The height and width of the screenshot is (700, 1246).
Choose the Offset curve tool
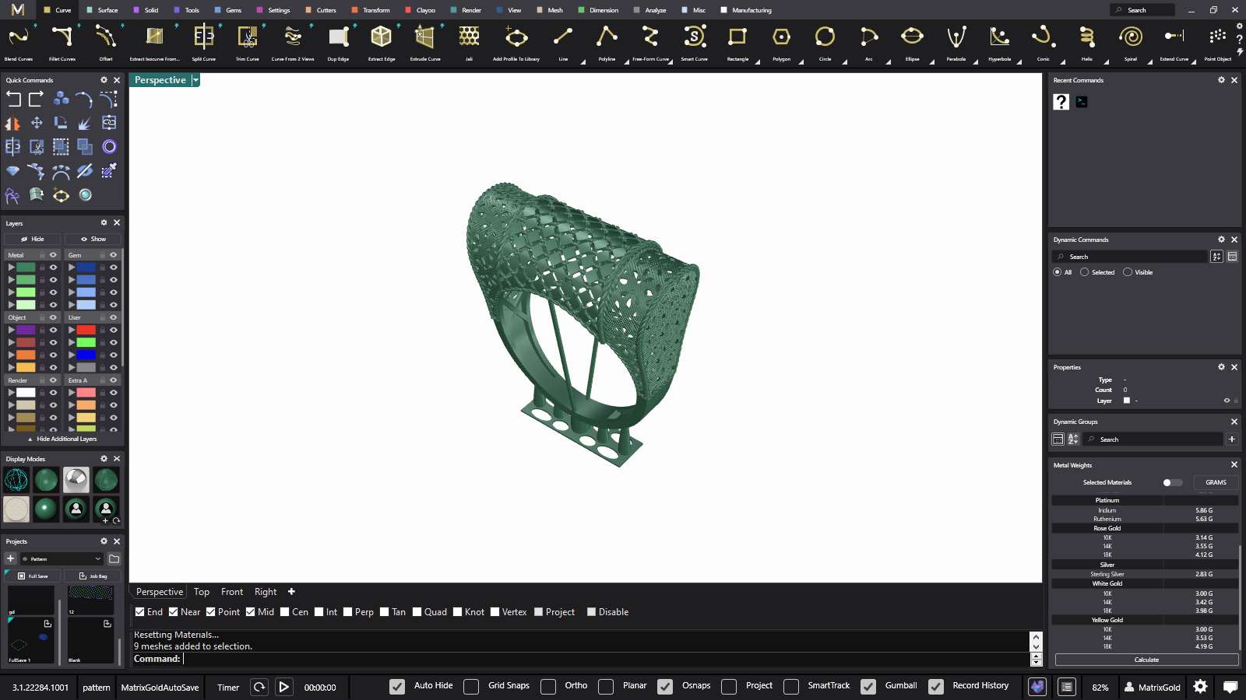click(x=106, y=42)
